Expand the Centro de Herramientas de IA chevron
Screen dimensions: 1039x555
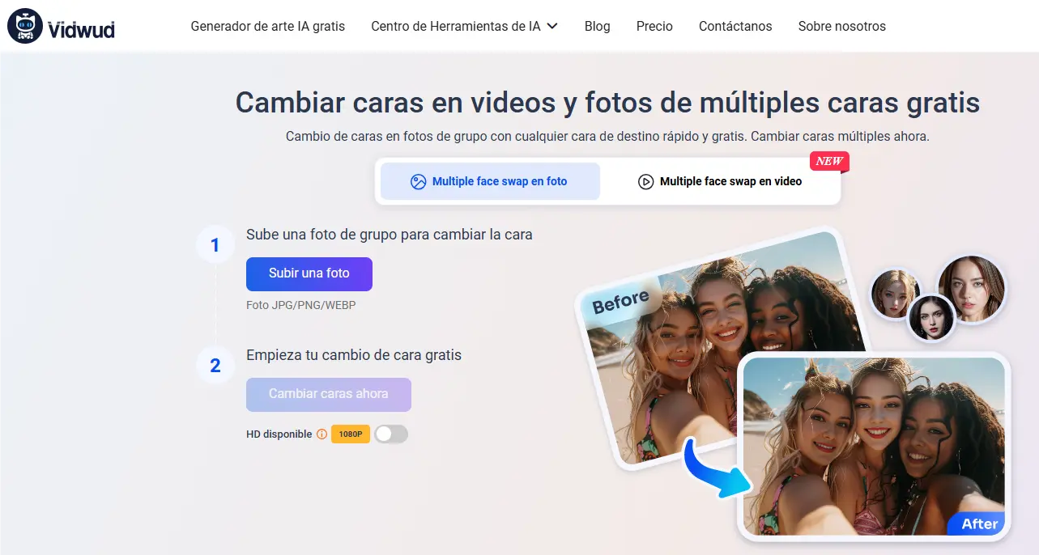(x=552, y=26)
